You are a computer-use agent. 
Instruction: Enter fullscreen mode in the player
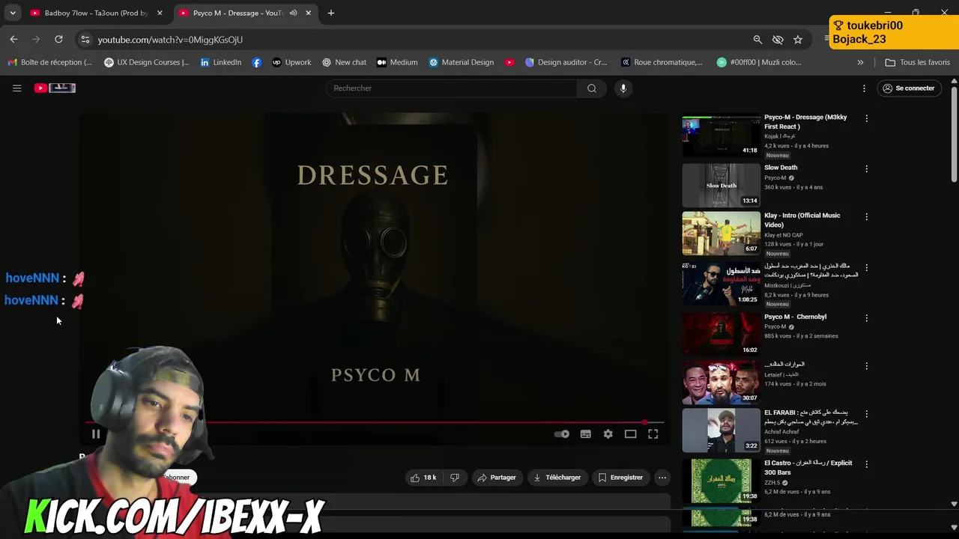[653, 434]
